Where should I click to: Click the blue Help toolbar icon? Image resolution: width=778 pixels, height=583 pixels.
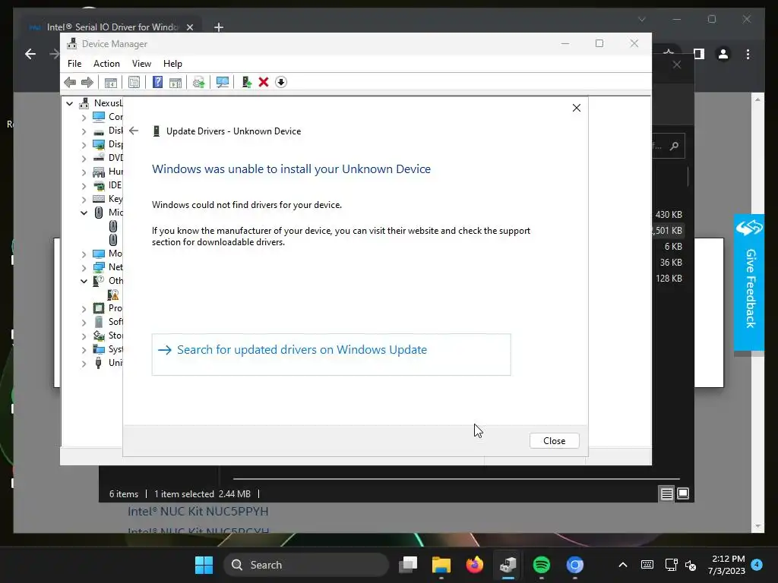[x=157, y=82]
